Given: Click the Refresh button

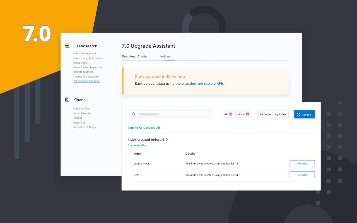Looking at the screenshot, I should pos(305,114).
